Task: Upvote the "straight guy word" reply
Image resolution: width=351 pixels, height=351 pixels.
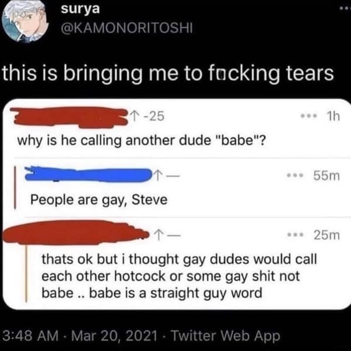Action: click(158, 235)
